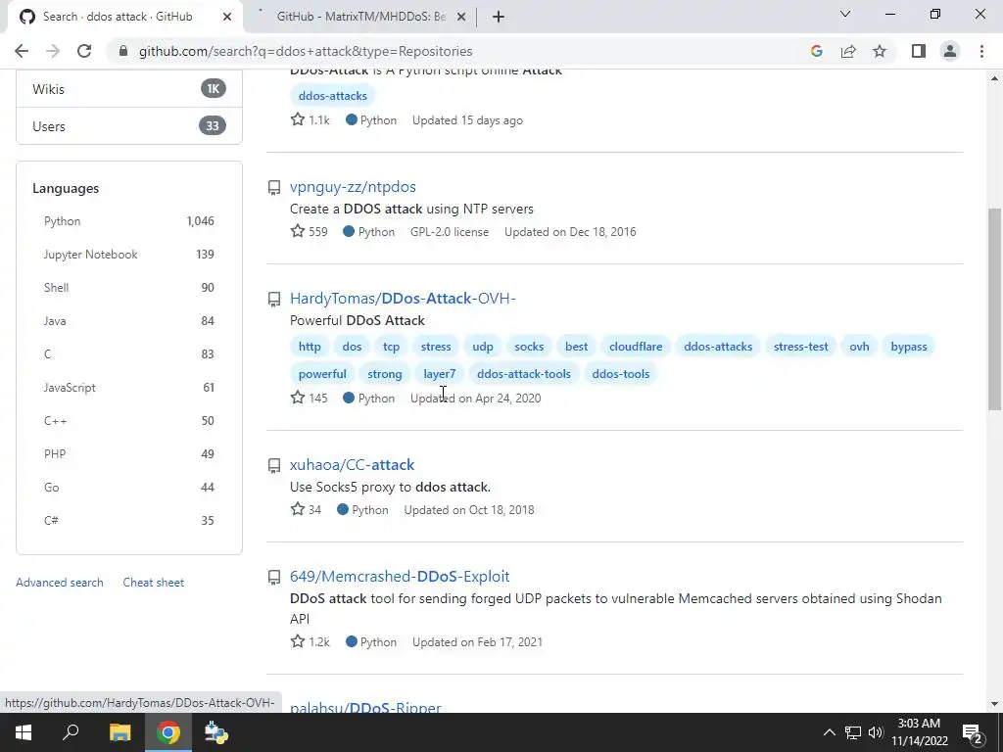
Task: Open the xuhaoa/CC-attack repository
Action: coord(352,465)
